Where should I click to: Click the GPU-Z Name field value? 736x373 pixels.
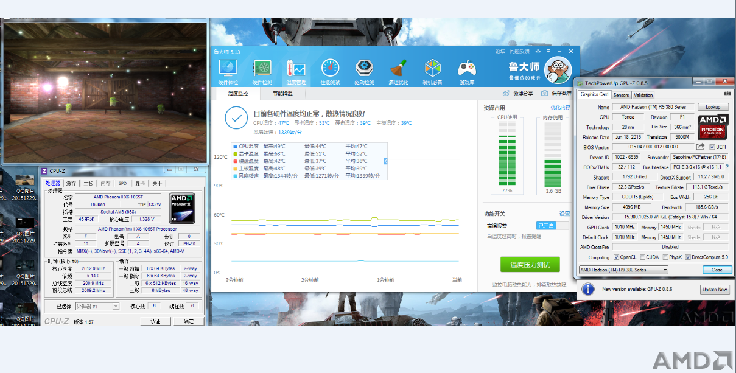[x=653, y=107]
